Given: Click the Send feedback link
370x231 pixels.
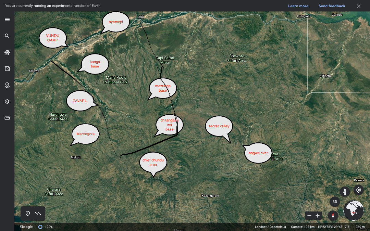Looking at the screenshot, I should coord(332,6).
